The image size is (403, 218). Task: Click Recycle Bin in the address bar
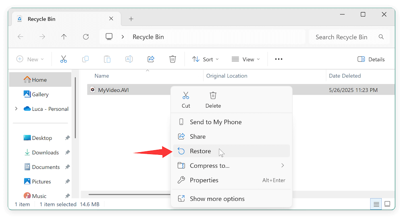coord(148,37)
